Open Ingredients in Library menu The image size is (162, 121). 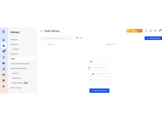pyautogui.click(x=17, y=78)
